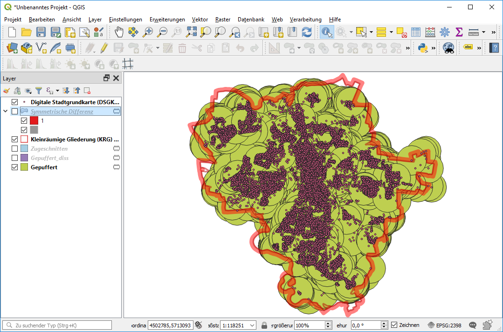Open the measure tool dropdown arrow
This screenshot has width=503, height=332.
[x=484, y=32]
